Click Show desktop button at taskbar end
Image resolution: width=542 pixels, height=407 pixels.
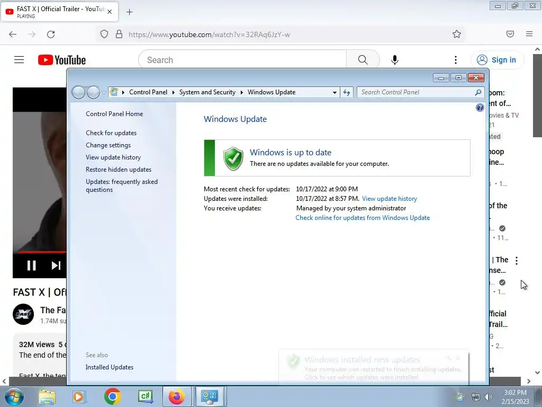[538, 397]
